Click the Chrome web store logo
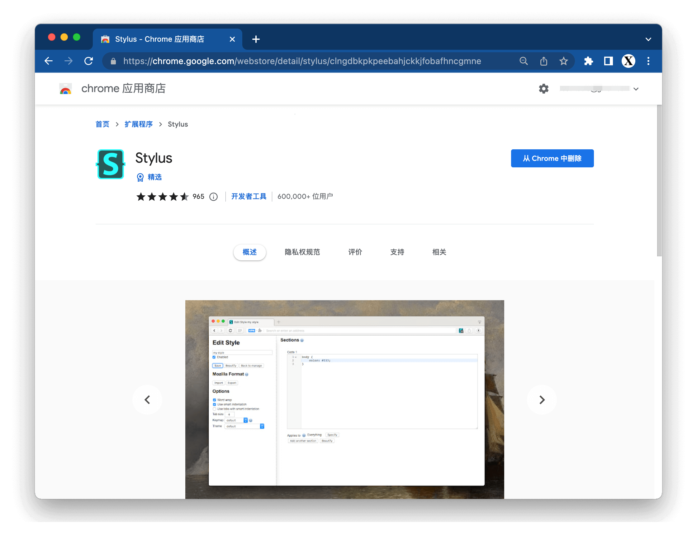 (65, 89)
